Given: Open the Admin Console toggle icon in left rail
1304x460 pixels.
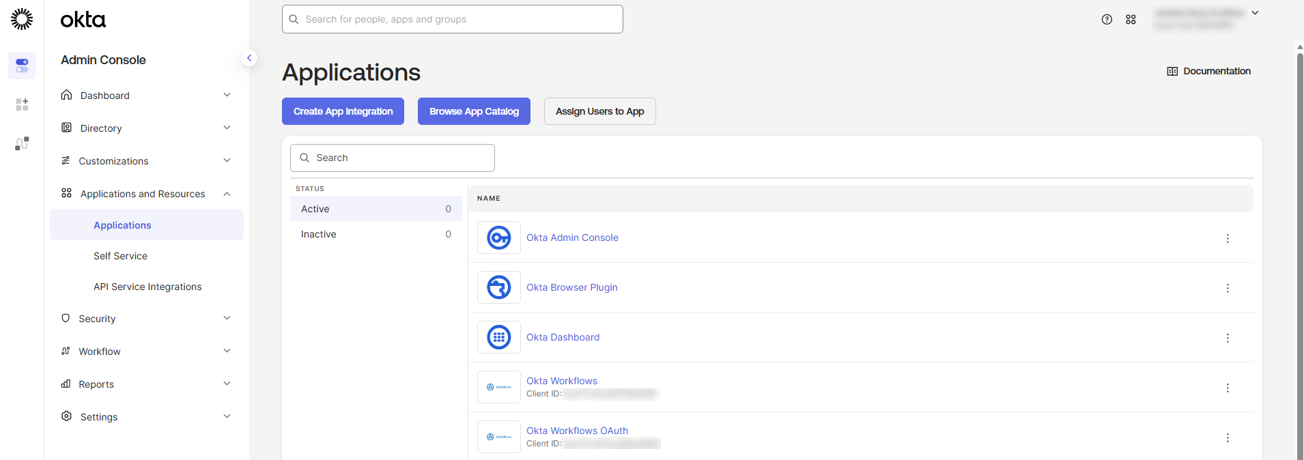Looking at the screenshot, I should (22, 66).
